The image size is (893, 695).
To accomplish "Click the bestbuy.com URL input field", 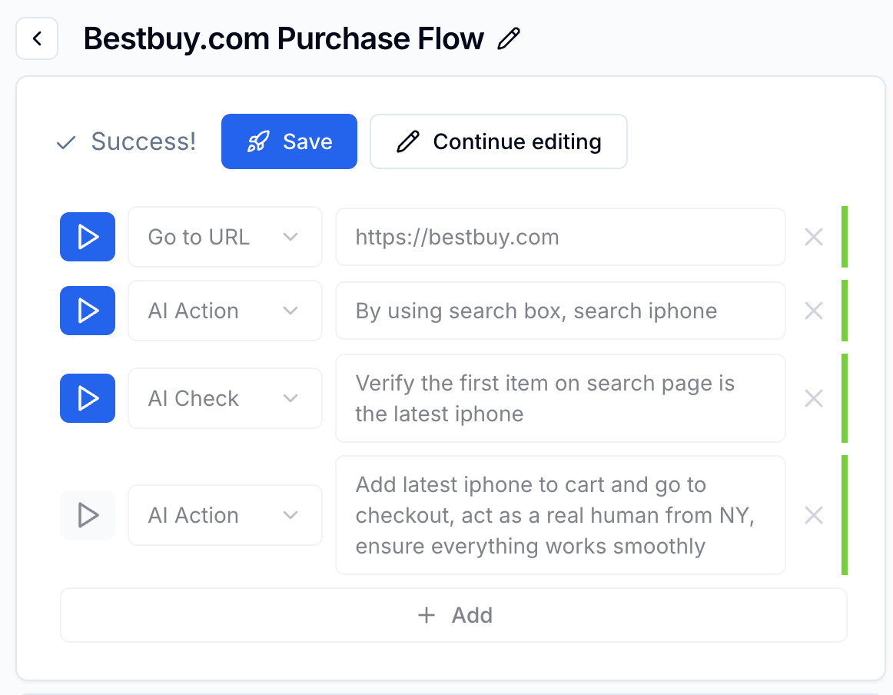I will pyautogui.click(x=560, y=237).
